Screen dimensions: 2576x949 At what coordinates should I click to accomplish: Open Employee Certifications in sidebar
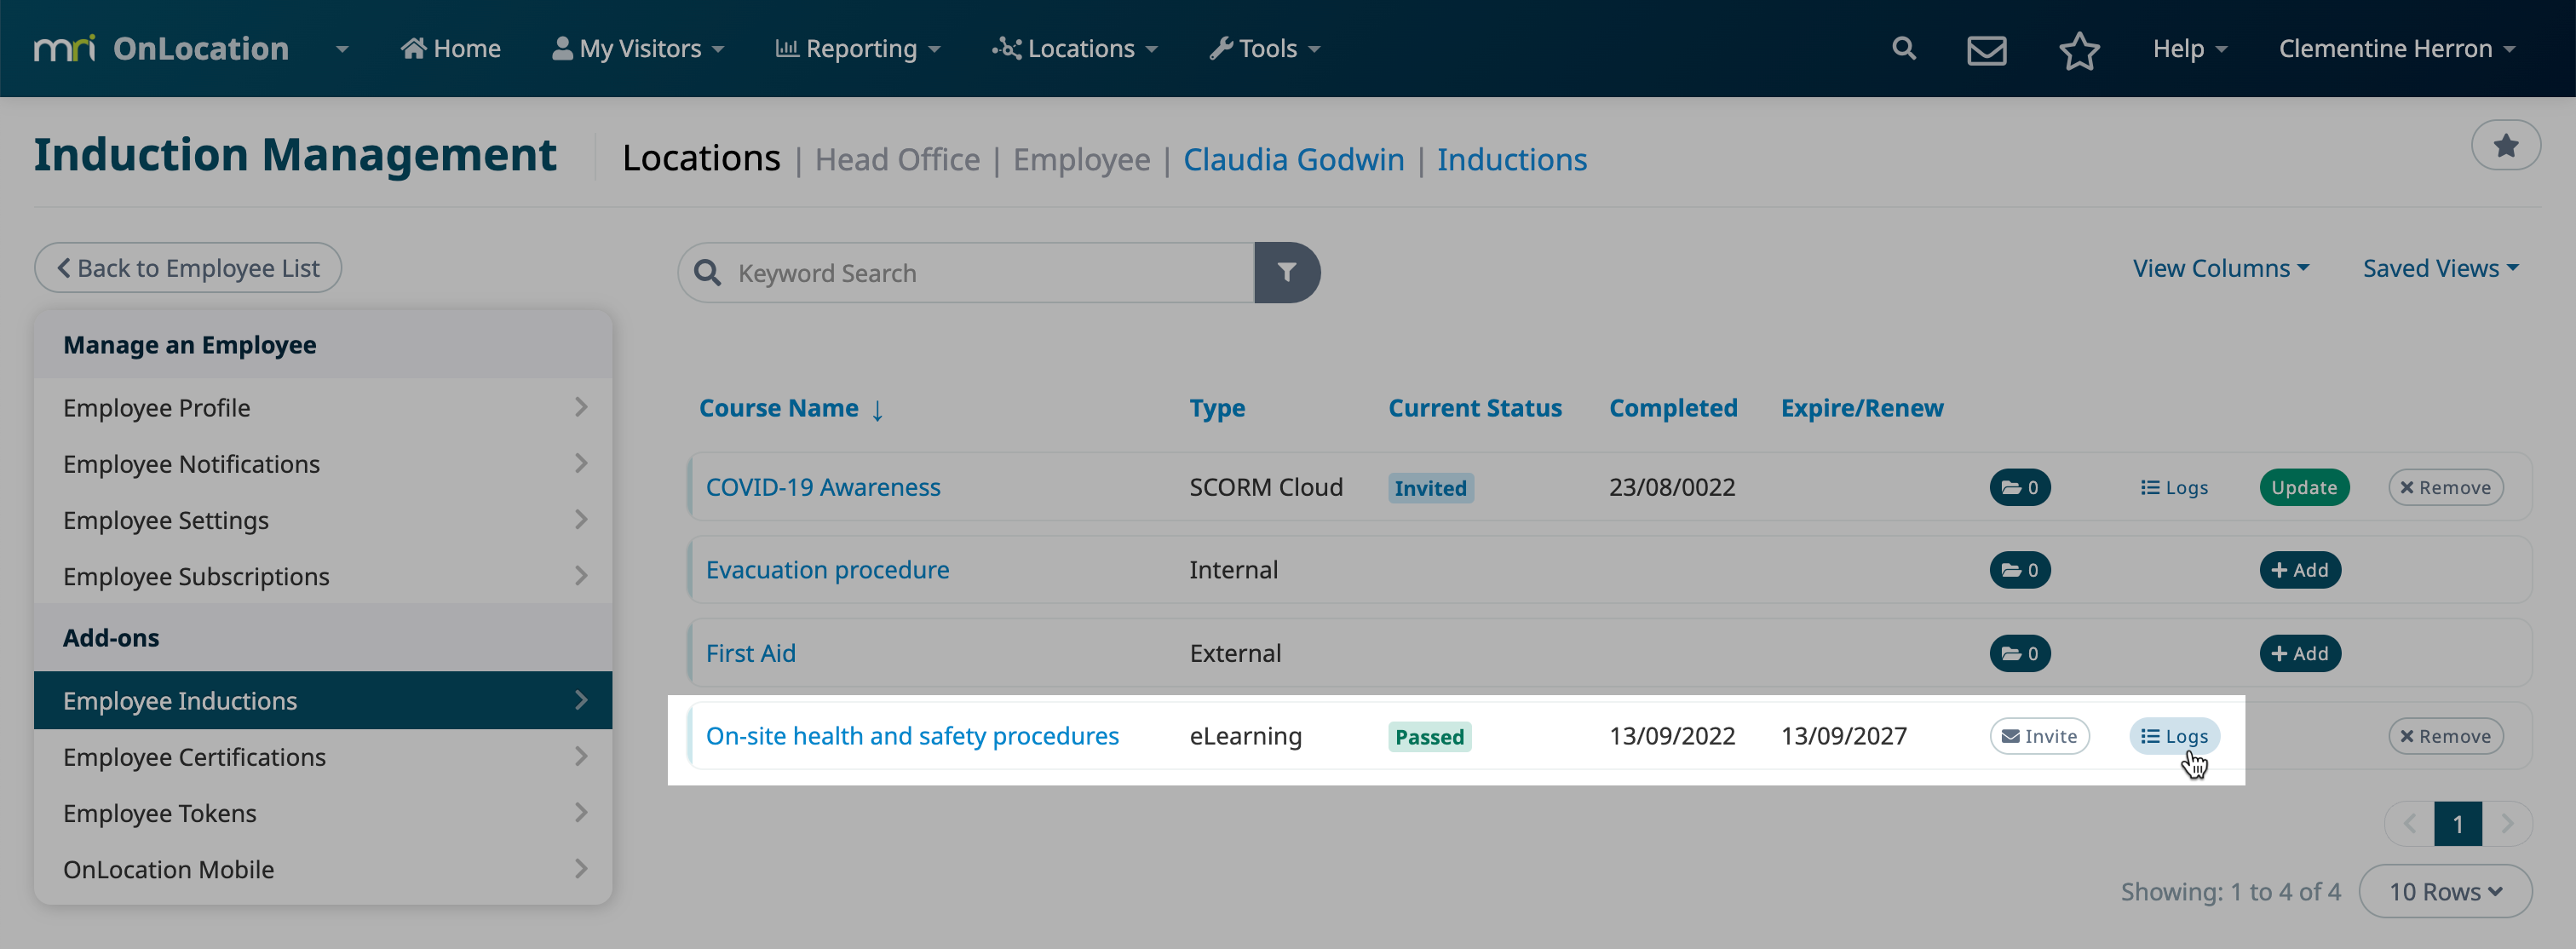(x=323, y=756)
